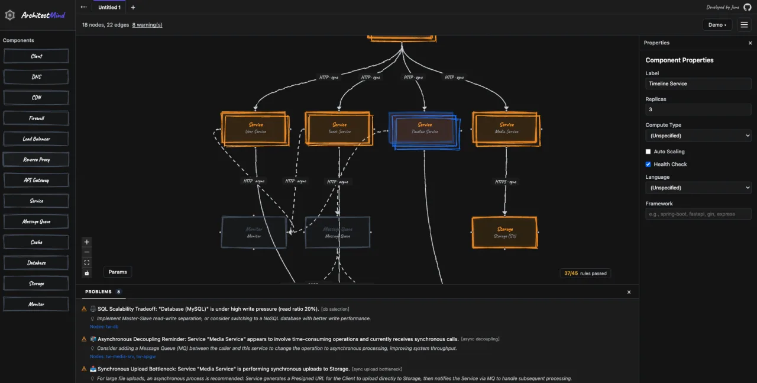The width and height of the screenshot is (757, 383).
Task: Select the Media Service node on canvas
Action: pyautogui.click(x=506, y=128)
